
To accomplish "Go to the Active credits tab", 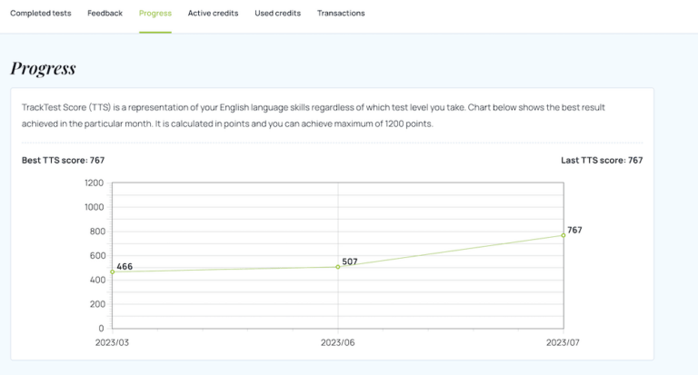I will click(213, 14).
